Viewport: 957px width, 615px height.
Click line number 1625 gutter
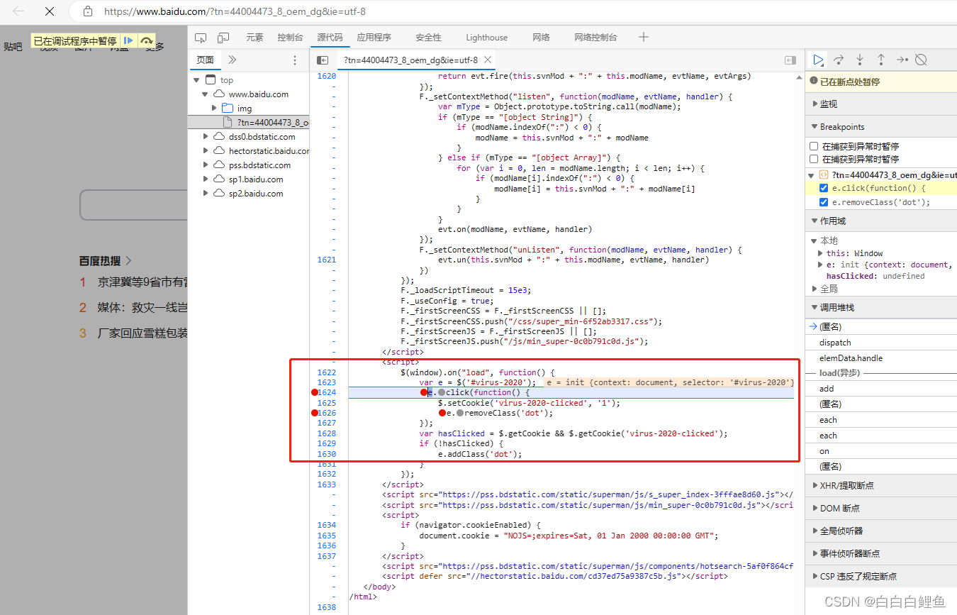327,403
